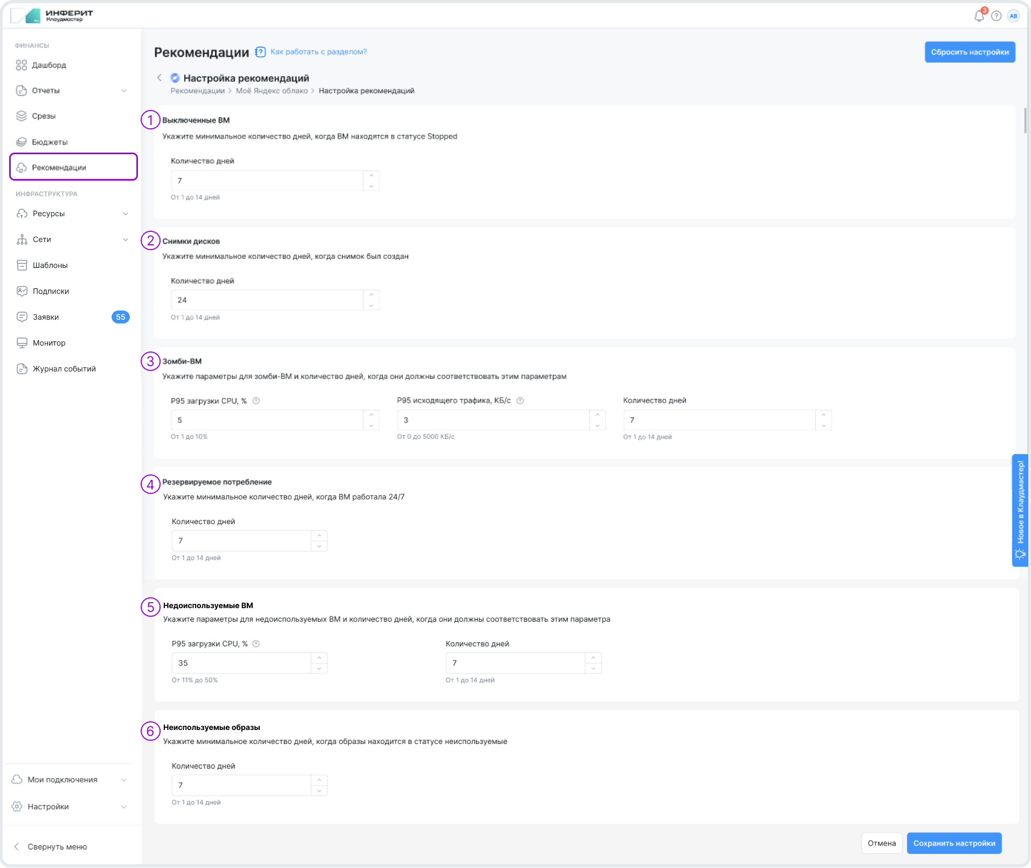Decrease Снимки дисков days with down arrow
The height and width of the screenshot is (868, 1031).
371,306
